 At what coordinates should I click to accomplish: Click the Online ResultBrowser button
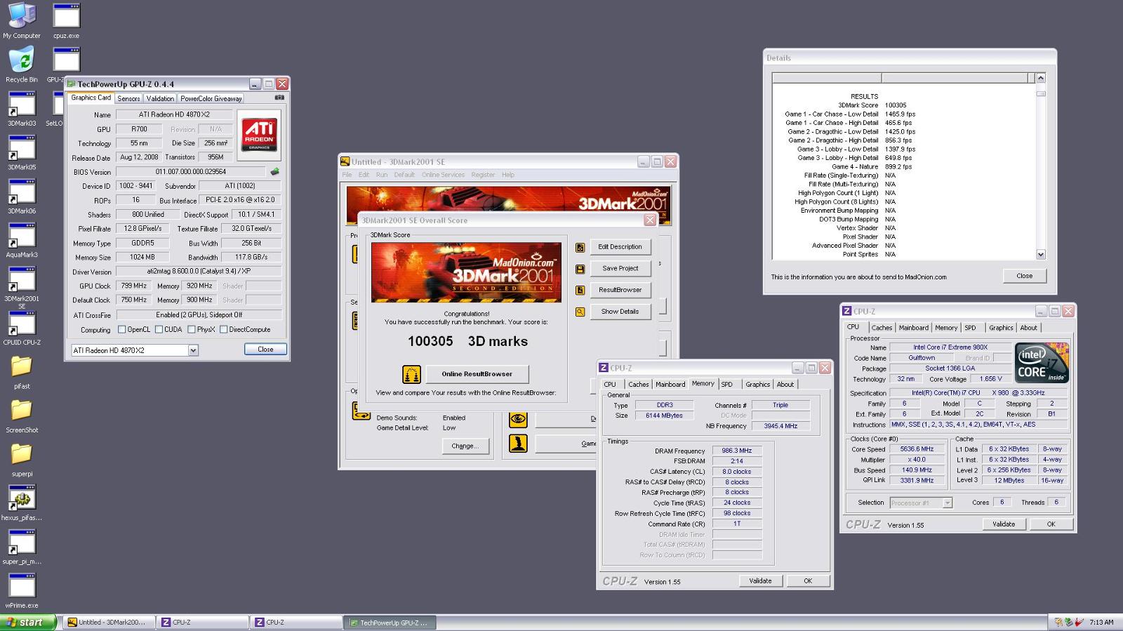tap(477, 374)
